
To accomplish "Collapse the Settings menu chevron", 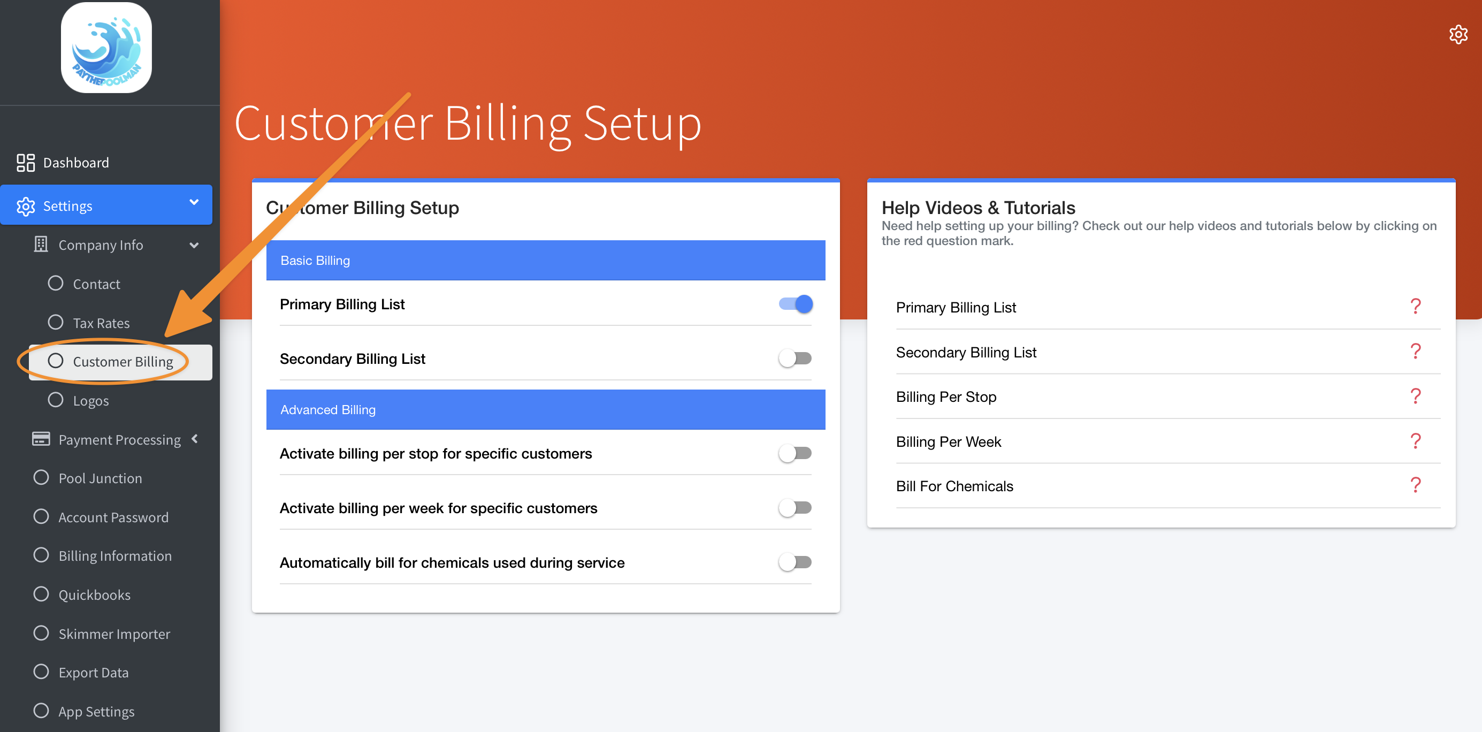I will tap(194, 203).
